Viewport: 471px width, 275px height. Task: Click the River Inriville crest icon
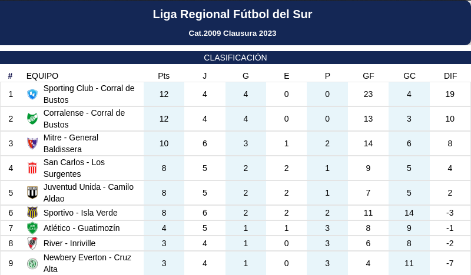pos(32,243)
